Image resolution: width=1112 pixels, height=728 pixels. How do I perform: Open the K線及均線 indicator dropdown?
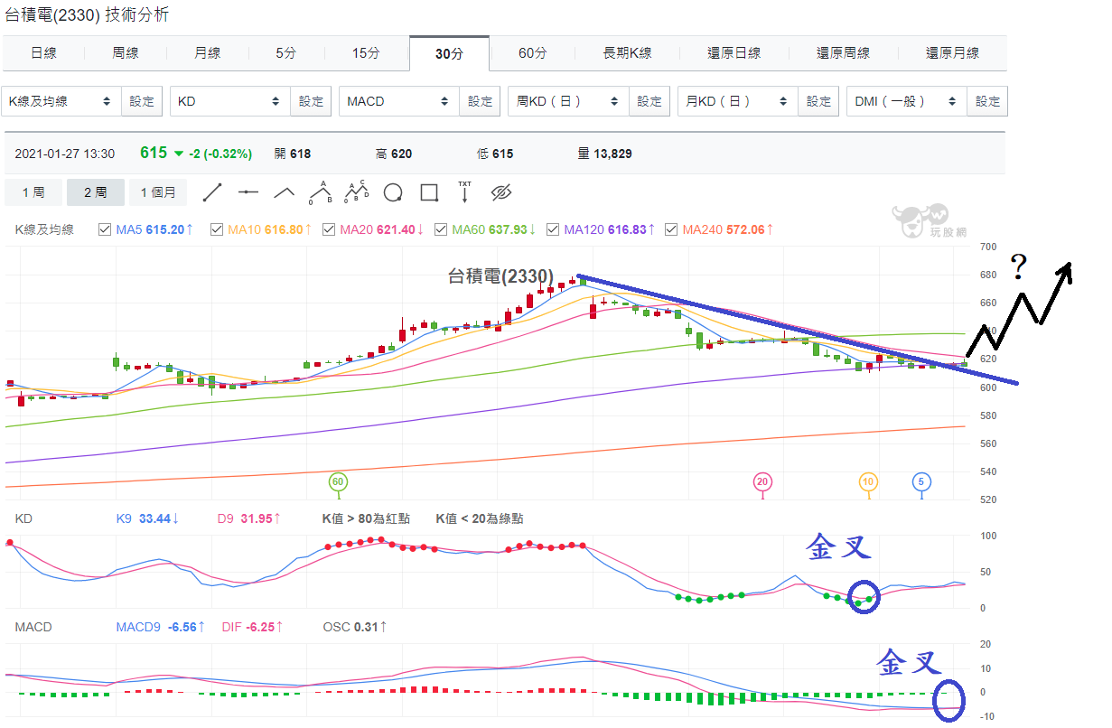pos(61,101)
